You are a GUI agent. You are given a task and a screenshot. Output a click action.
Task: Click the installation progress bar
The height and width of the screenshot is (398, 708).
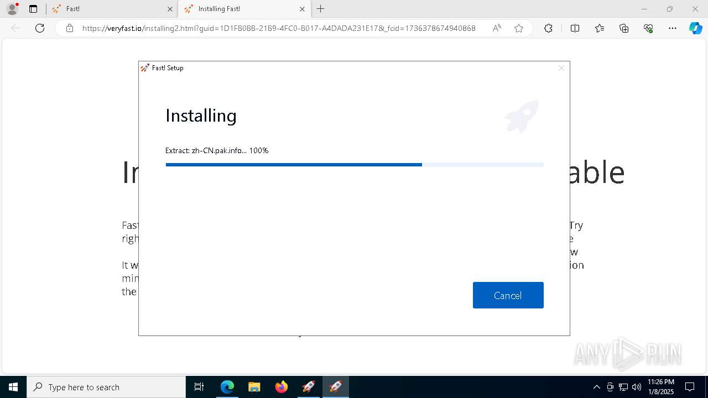355,165
